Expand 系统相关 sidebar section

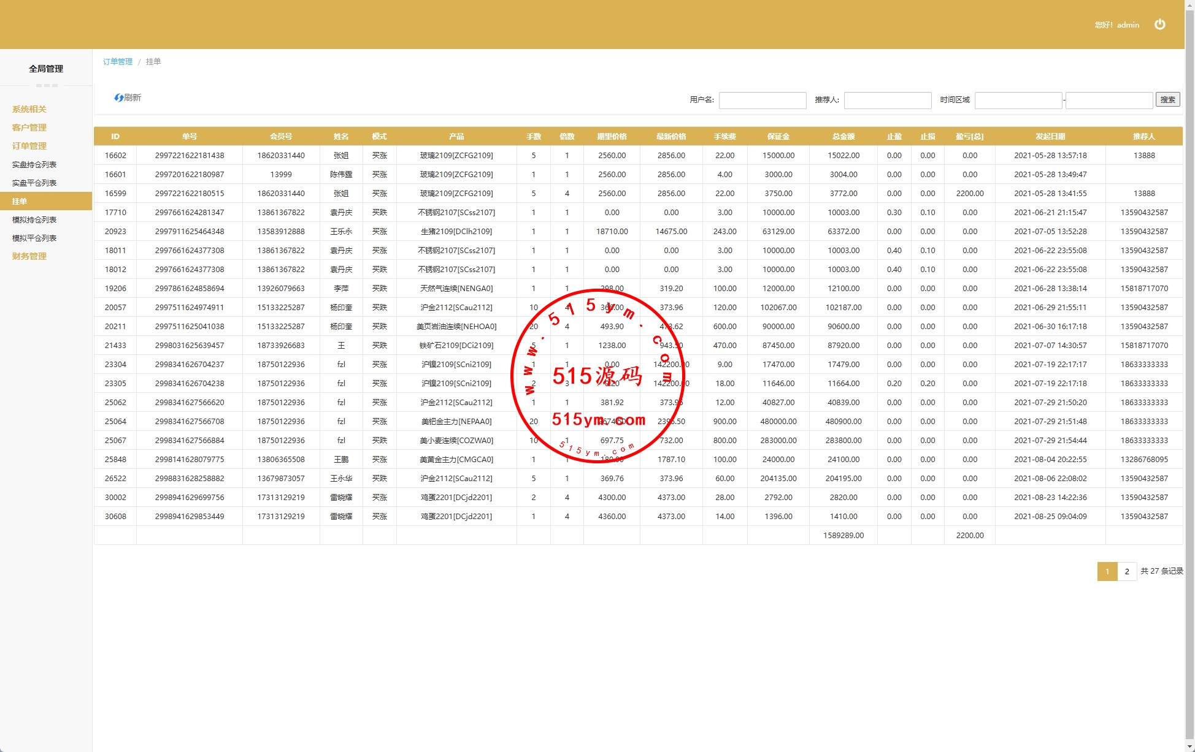(x=29, y=109)
